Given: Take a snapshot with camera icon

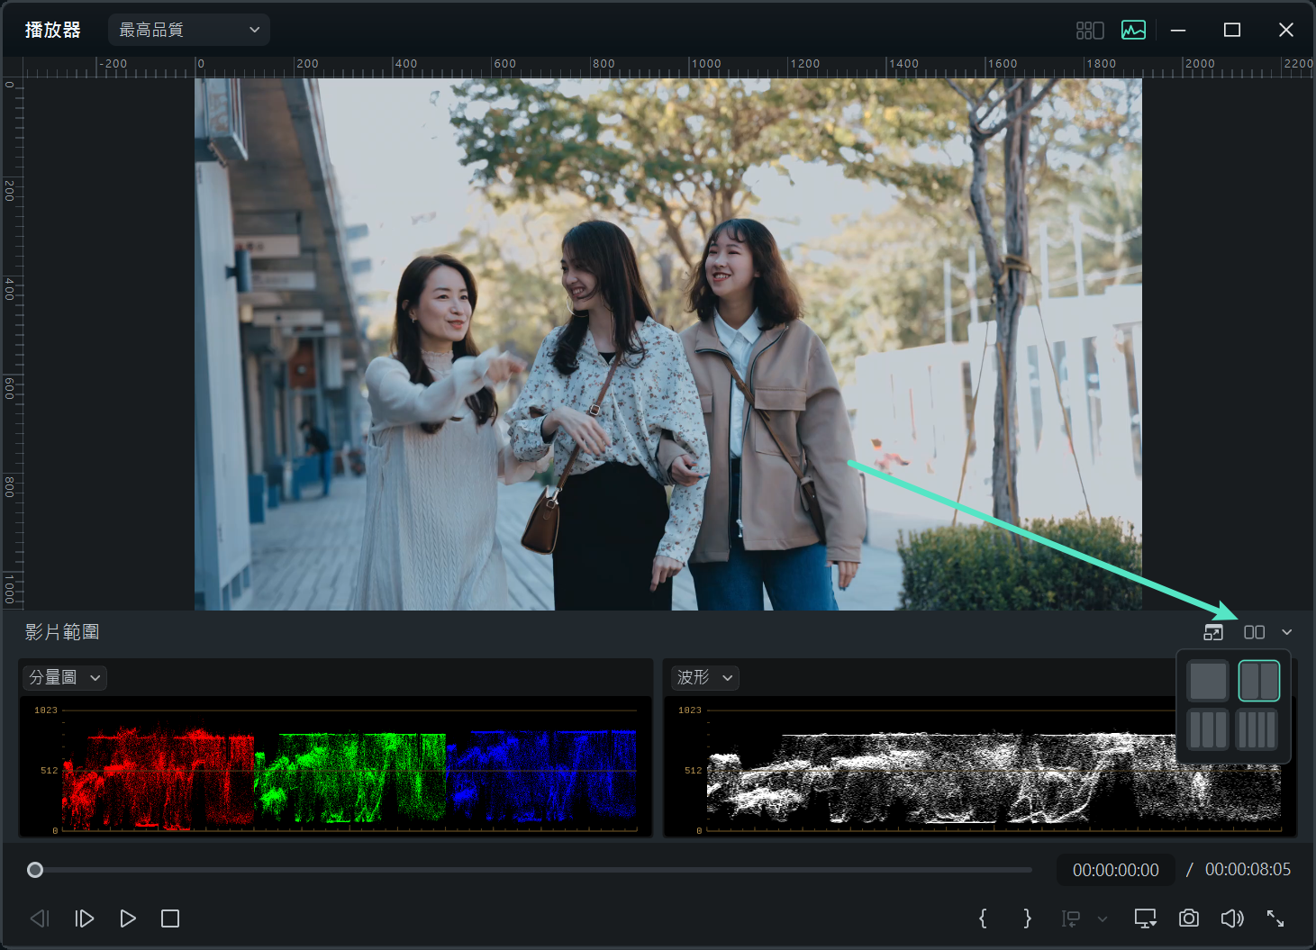Looking at the screenshot, I should tap(1189, 918).
